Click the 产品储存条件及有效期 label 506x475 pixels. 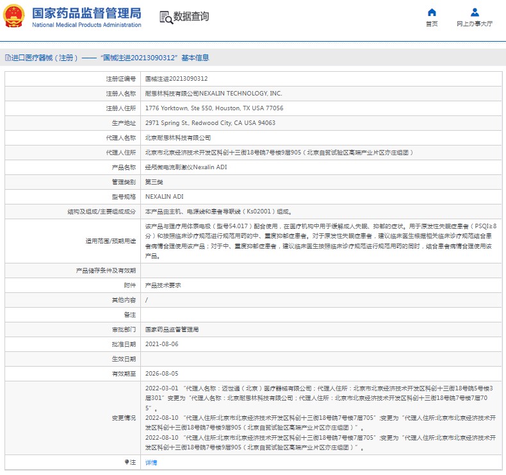pos(106,271)
